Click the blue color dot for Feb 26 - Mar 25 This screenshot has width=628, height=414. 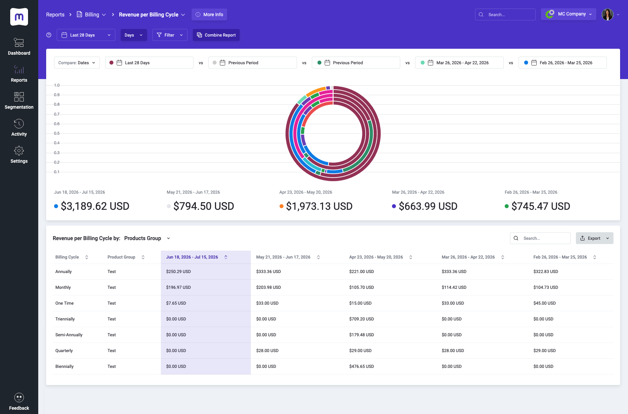point(526,63)
